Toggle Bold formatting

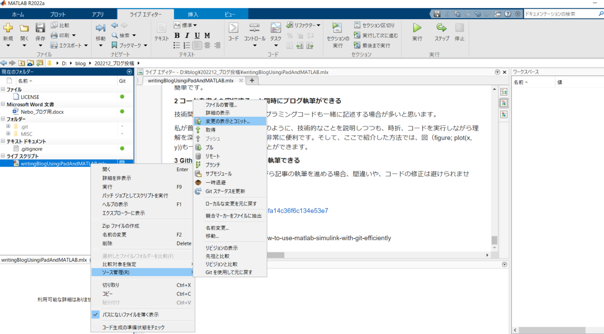pyautogui.click(x=177, y=35)
